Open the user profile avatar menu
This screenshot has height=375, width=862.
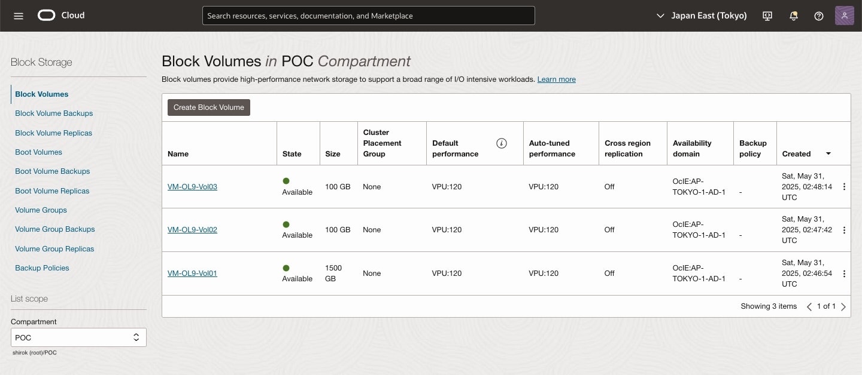pos(844,16)
